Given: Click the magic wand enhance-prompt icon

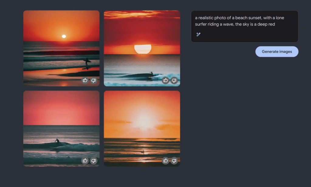Looking at the screenshot, I should pyautogui.click(x=198, y=34).
